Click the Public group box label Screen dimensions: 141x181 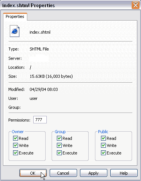coord(103,132)
